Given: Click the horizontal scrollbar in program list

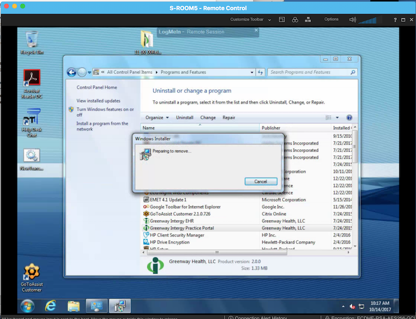Looking at the screenshot, I should point(217,252).
